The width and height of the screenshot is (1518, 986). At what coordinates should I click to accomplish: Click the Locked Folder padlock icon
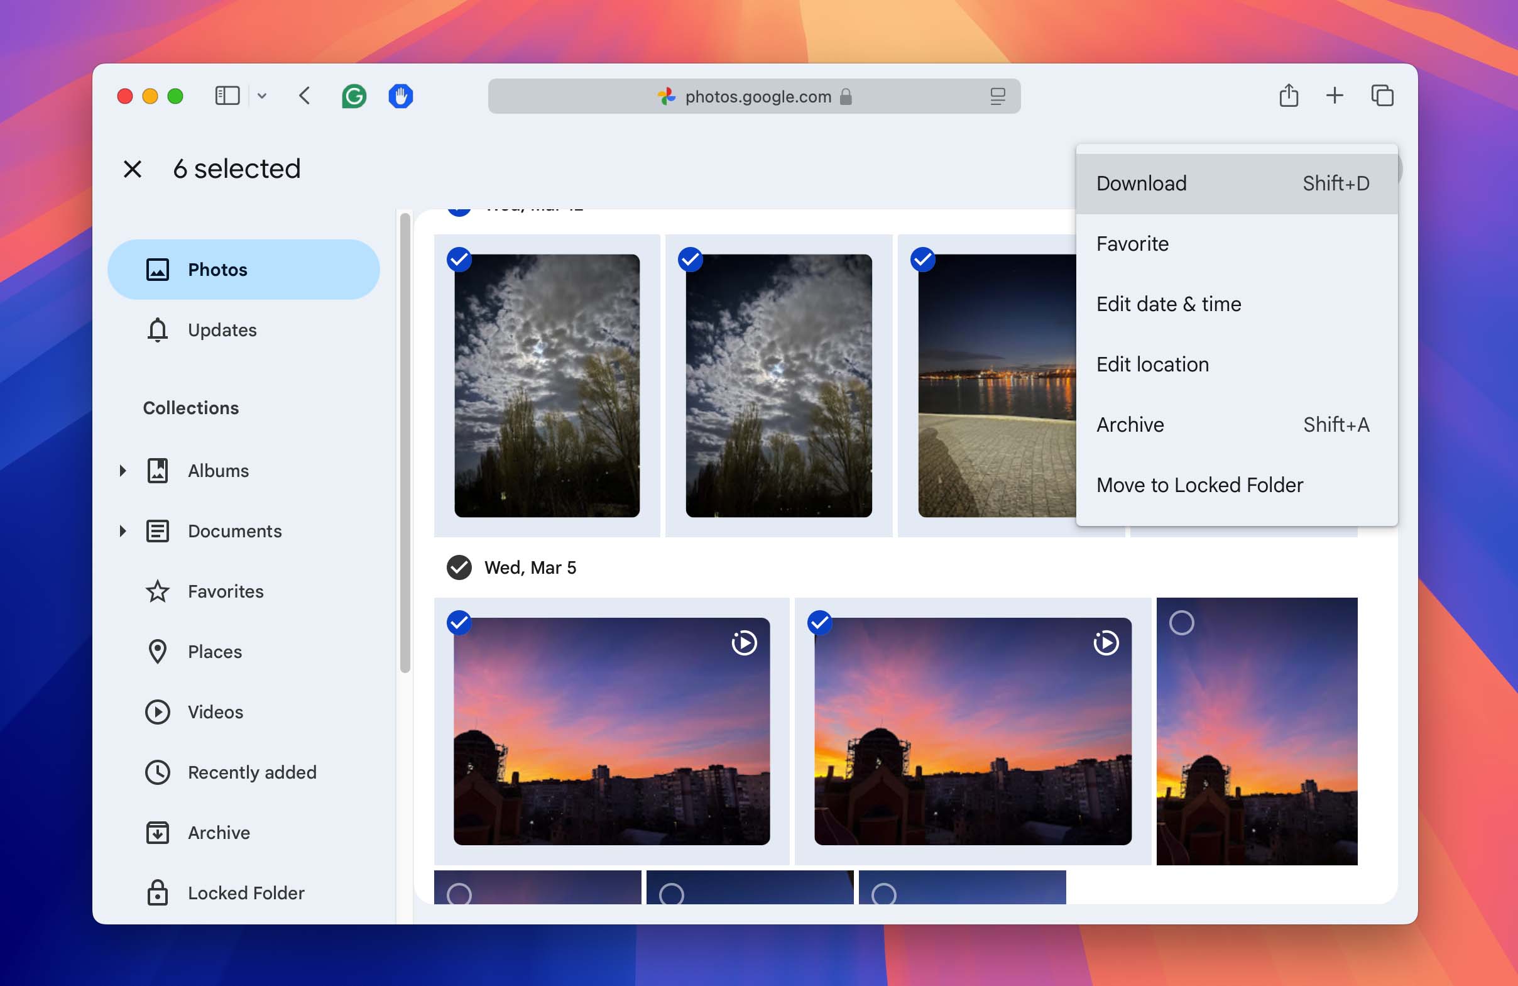coord(158,893)
